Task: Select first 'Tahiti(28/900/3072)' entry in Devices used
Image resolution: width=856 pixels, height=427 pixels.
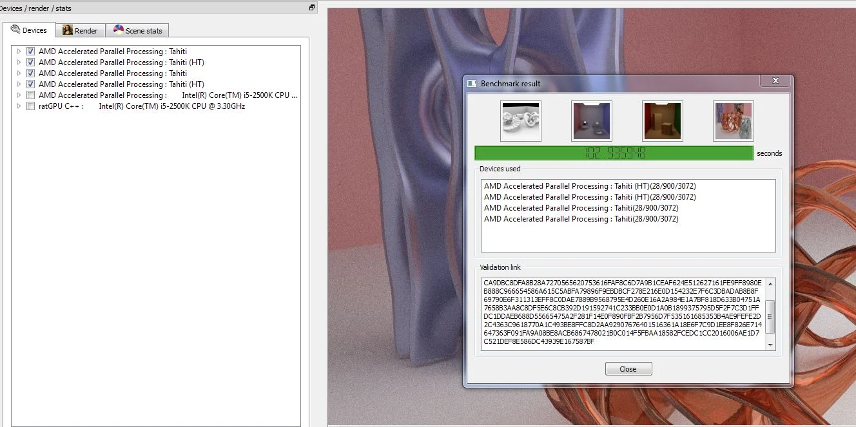Action: [x=581, y=208]
